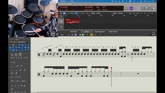Open the Step Sequencer tab

100,32
